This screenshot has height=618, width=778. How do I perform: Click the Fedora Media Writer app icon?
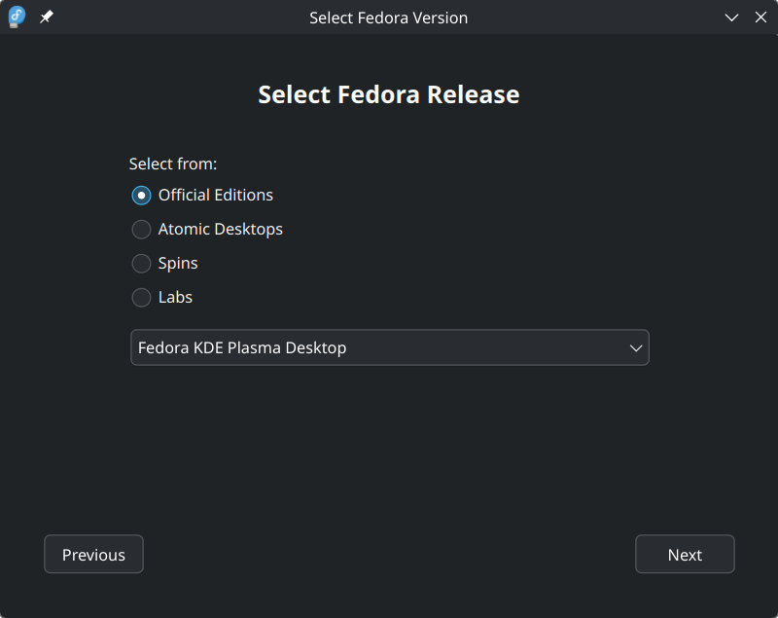pos(17,17)
